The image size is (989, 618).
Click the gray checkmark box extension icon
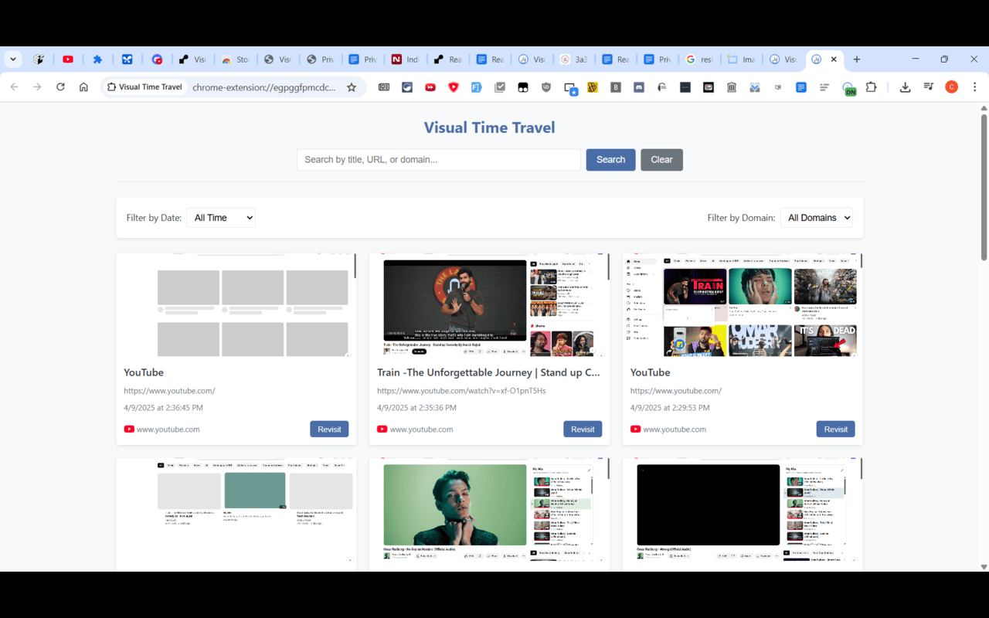point(500,87)
